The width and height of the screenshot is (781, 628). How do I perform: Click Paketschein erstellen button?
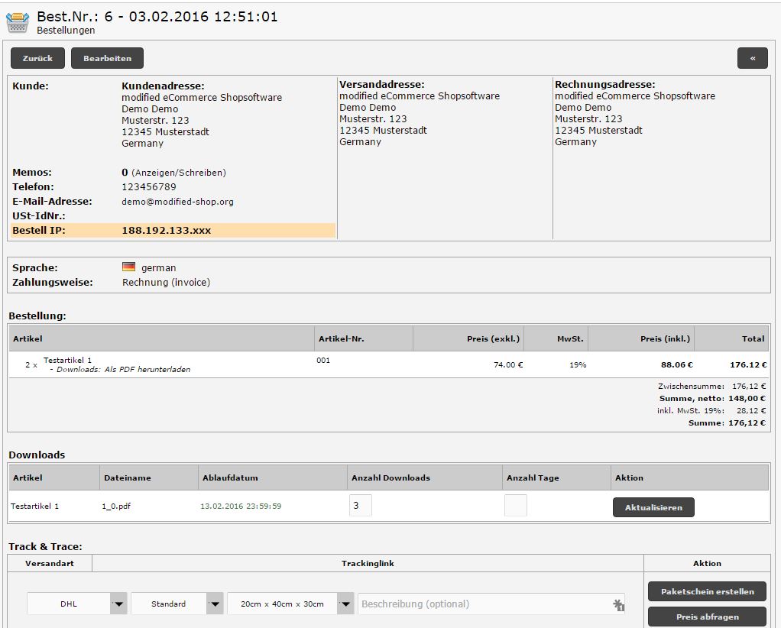pyautogui.click(x=707, y=591)
